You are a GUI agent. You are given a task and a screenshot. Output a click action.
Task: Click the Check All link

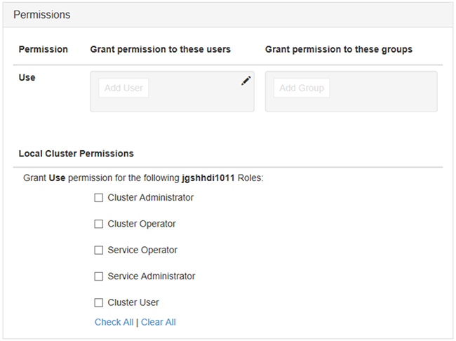pos(114,322)
